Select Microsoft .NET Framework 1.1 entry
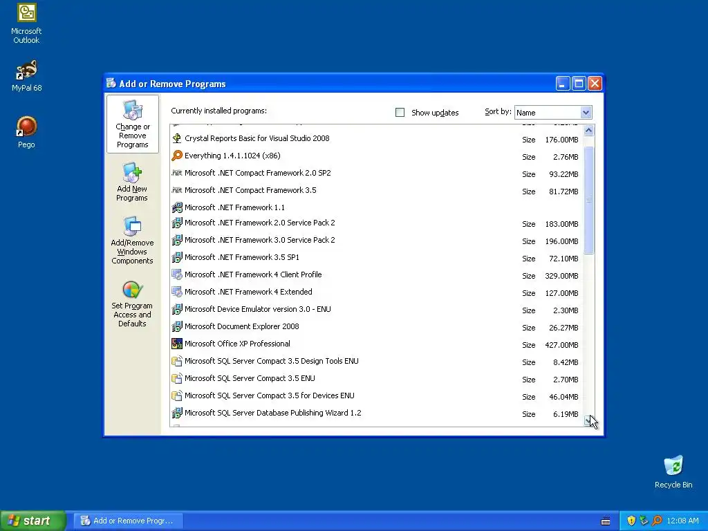This screenshot has height=531, width=708. click(x=377, y=207)
